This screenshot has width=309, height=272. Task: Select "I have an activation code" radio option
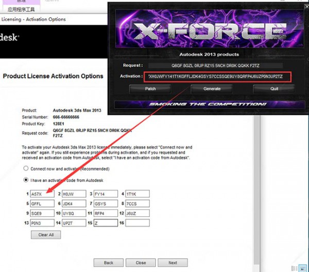tap(26, 180)
